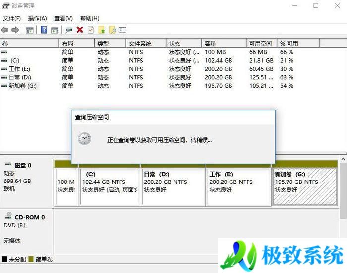Open the view settings list icon

(122, 30)
